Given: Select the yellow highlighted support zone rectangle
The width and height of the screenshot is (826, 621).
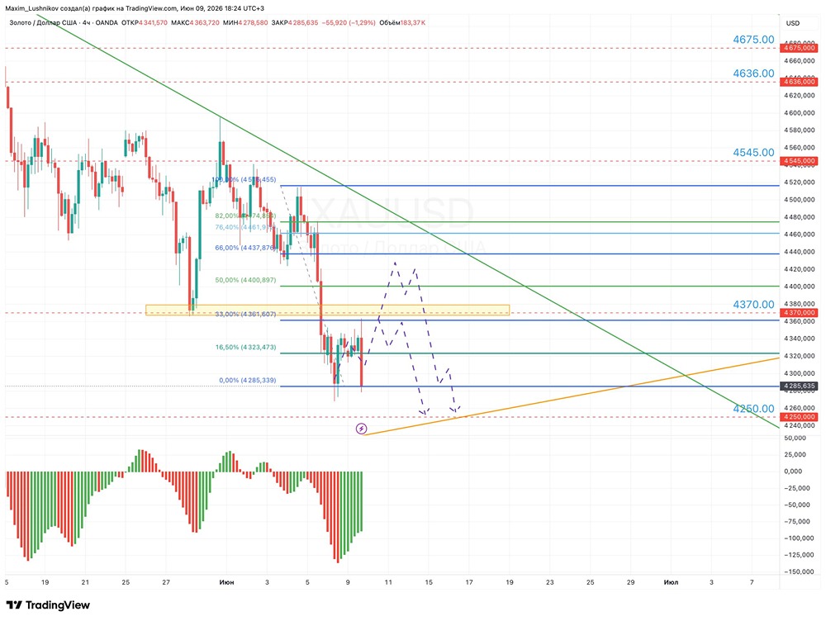Looking at the screenshot, I should click(x=327, y=310).
